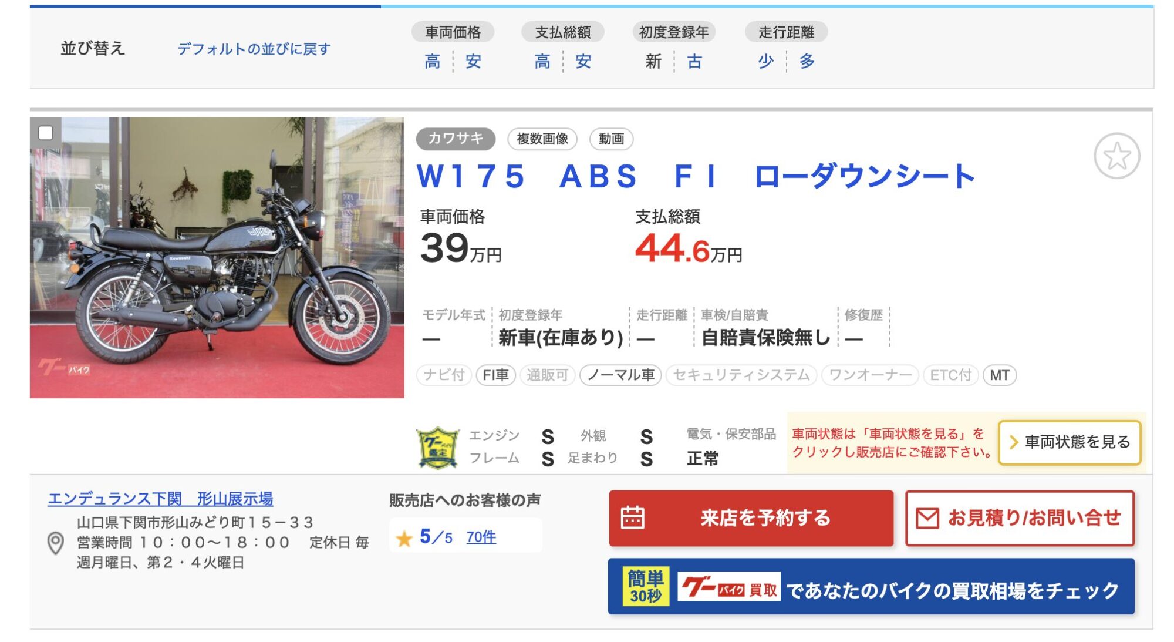Open エンデュランス下関 形山展示場 shop link
The image size is (1174, 642).
point(160,499)
